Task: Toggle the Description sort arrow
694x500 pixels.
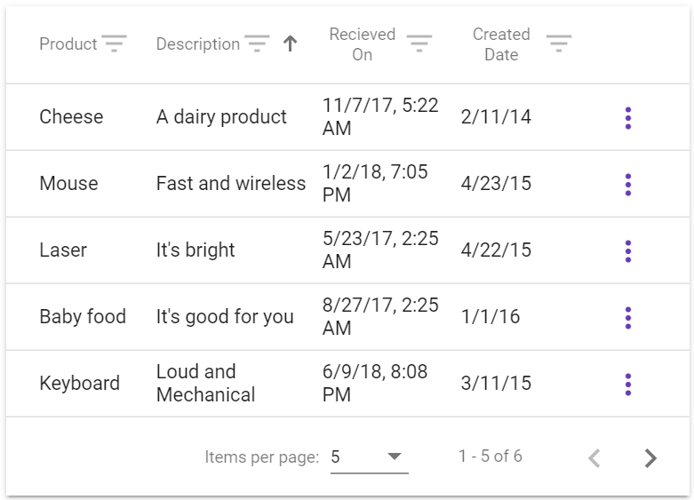Action: click(x=290, y=44)
